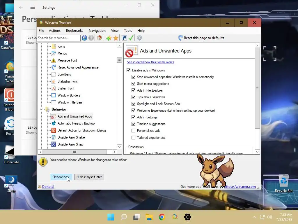Image resolution: width=298 pixels, height=224 pixels.
Task: Toggle Ads in File Explorer checkbox
Action: coord(134,90)
